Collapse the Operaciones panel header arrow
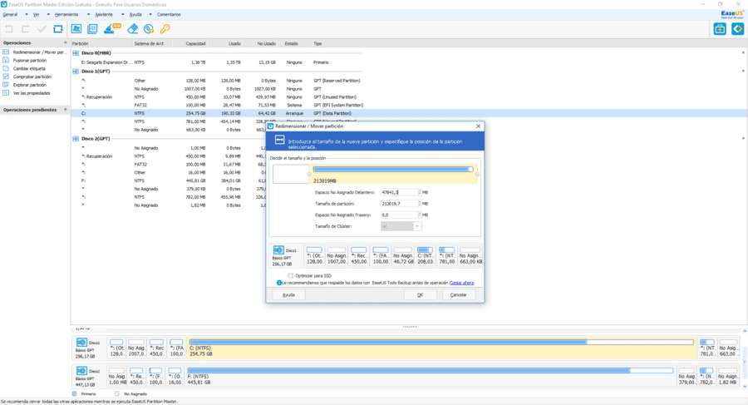The height and width of the screenshot is (405, 748). tap(66, 43)
